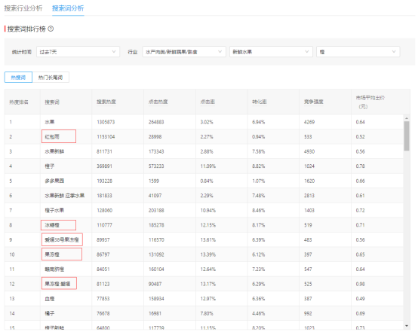418x335 pixels.
Task: Click the click heat value 1599
Action: click(154, 181)
